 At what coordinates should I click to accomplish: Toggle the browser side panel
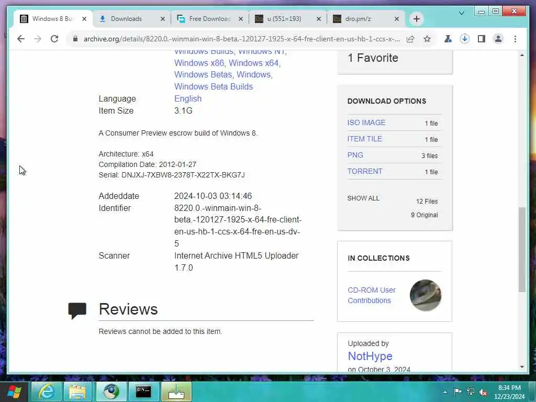(x=482, y=39)
